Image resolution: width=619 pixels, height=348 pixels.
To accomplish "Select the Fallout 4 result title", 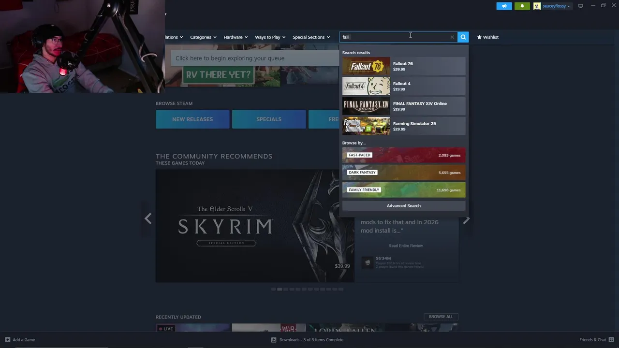I will click(401, 84).
